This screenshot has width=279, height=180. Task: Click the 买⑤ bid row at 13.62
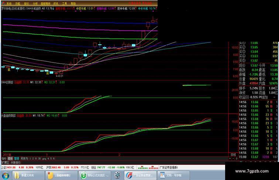tap(258, 61)
